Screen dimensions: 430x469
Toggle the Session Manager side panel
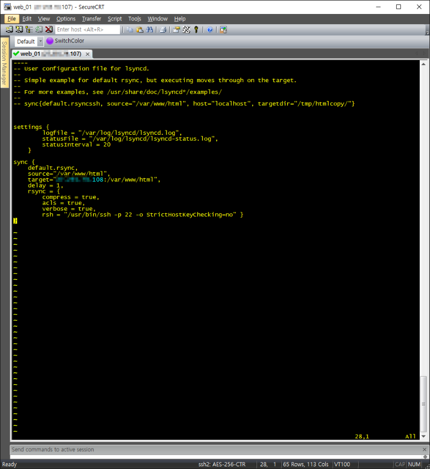click(4, 63)
